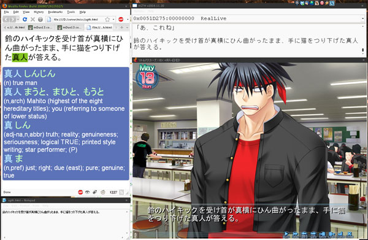368x240 pixels.
Task: Click Adblock Plus toolbar button
Action: [x=121, y=19]
